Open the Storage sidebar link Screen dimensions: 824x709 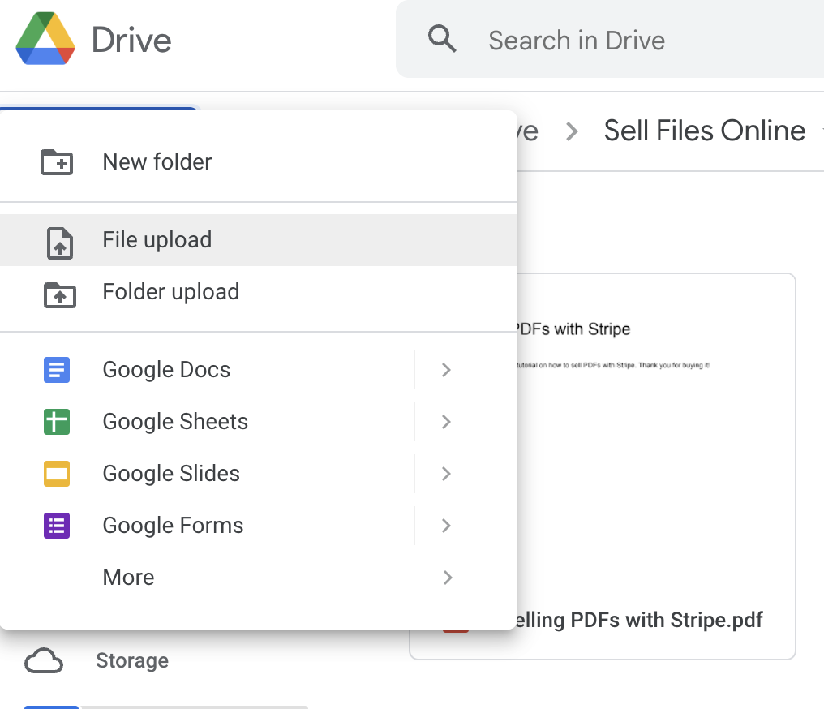point(97,660)
